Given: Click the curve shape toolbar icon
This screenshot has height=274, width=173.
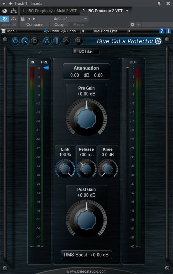Looking at the screenshot, I should [x=67, y=41].
